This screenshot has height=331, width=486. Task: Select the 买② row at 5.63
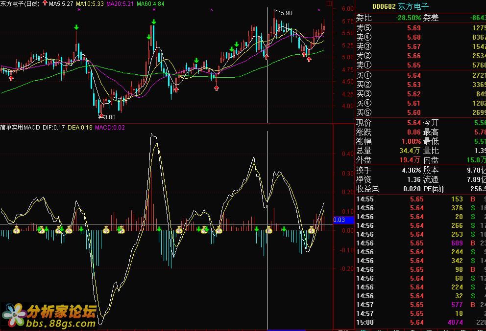(x=421, y=85)
